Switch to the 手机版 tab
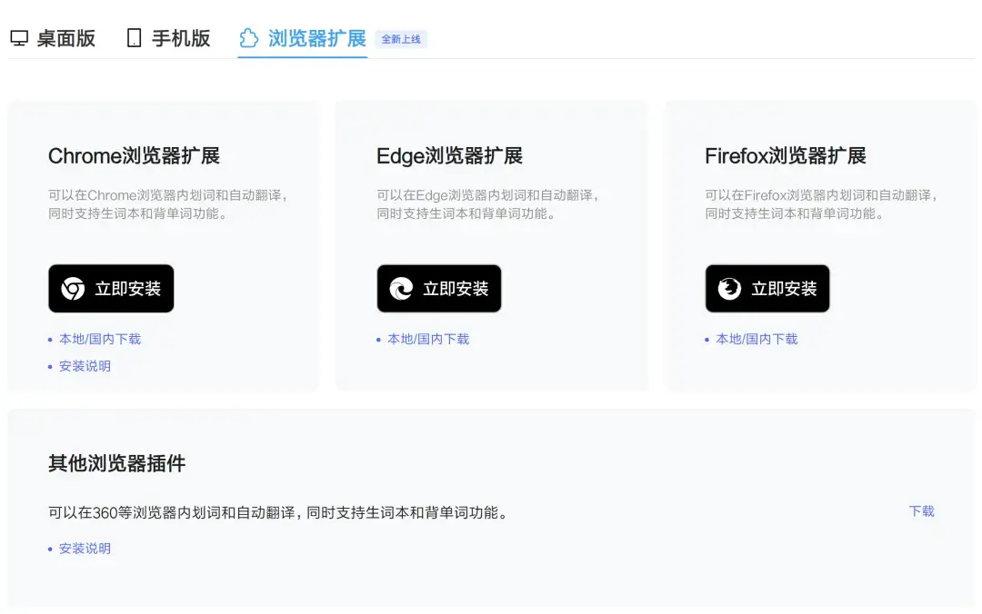 (181, 38)
